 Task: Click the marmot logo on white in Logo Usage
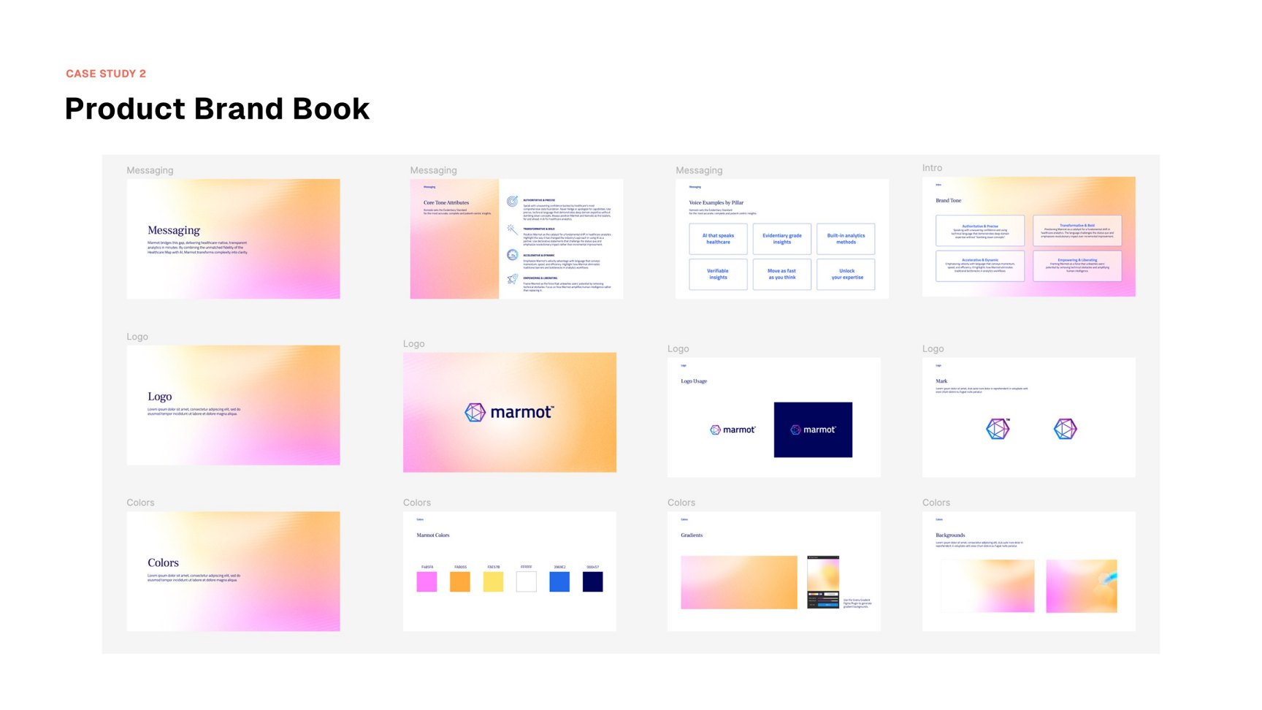[x=733, y=430]
